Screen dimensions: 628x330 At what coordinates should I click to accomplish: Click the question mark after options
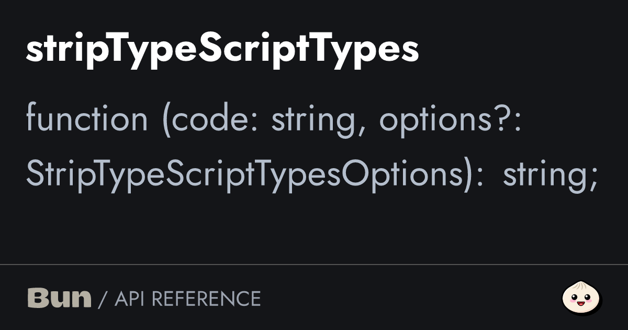[507, 119]
